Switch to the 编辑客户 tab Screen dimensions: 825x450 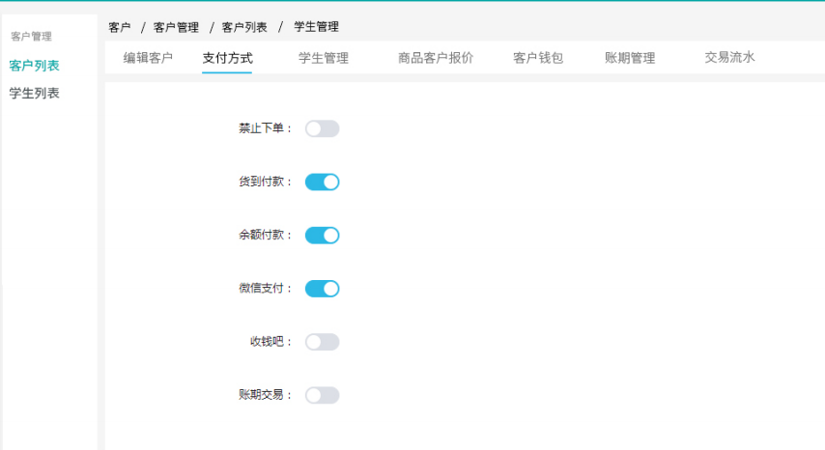pyautogui.click(x=148, y=58)
